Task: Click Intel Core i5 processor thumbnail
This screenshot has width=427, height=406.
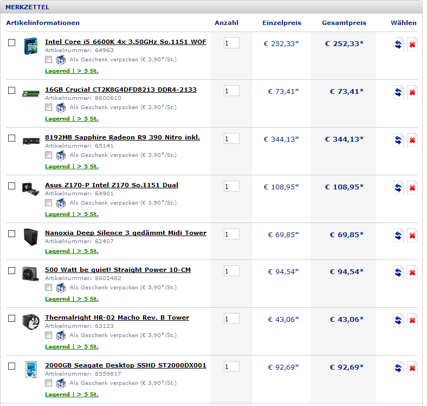Action: 31,46
